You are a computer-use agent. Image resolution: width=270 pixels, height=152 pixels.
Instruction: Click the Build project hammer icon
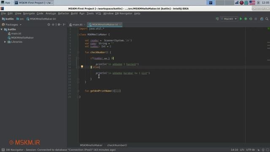pyautogui.click(x=217, y=19)
